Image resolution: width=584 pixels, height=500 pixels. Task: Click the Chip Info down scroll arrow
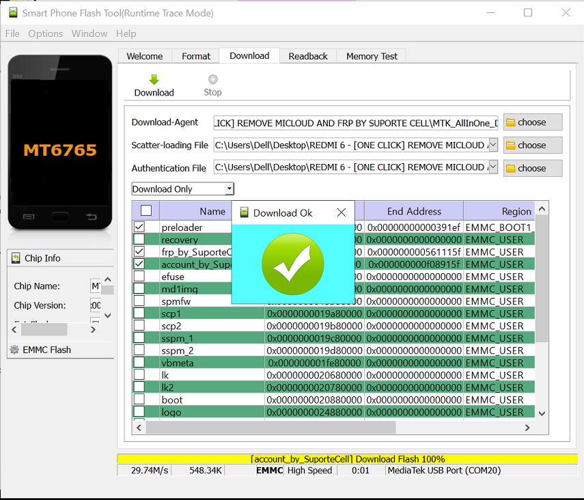coord(108,315)
